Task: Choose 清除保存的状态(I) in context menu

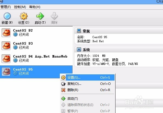Action: pyautogui.click(x=88, y=105)
